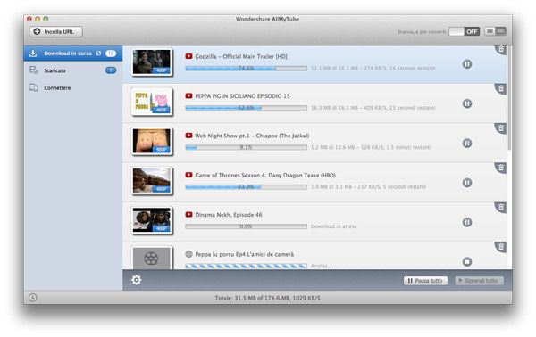Click the PEPPA PIG download progress bar
The image size is (536, 337).
(247, 108)
